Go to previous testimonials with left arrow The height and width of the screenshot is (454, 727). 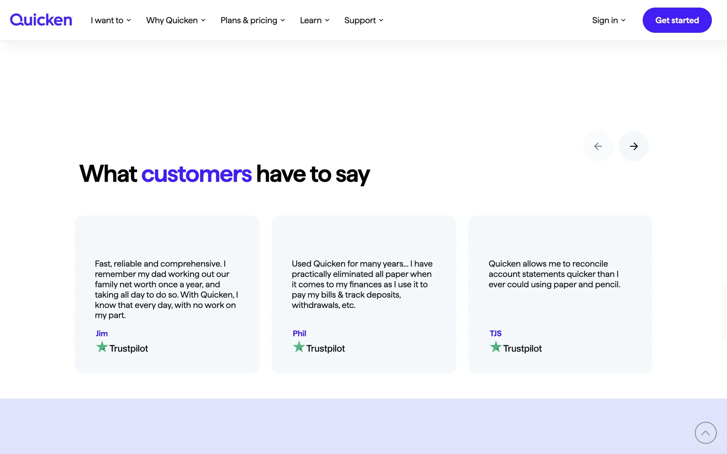click(x=598, y=146)
